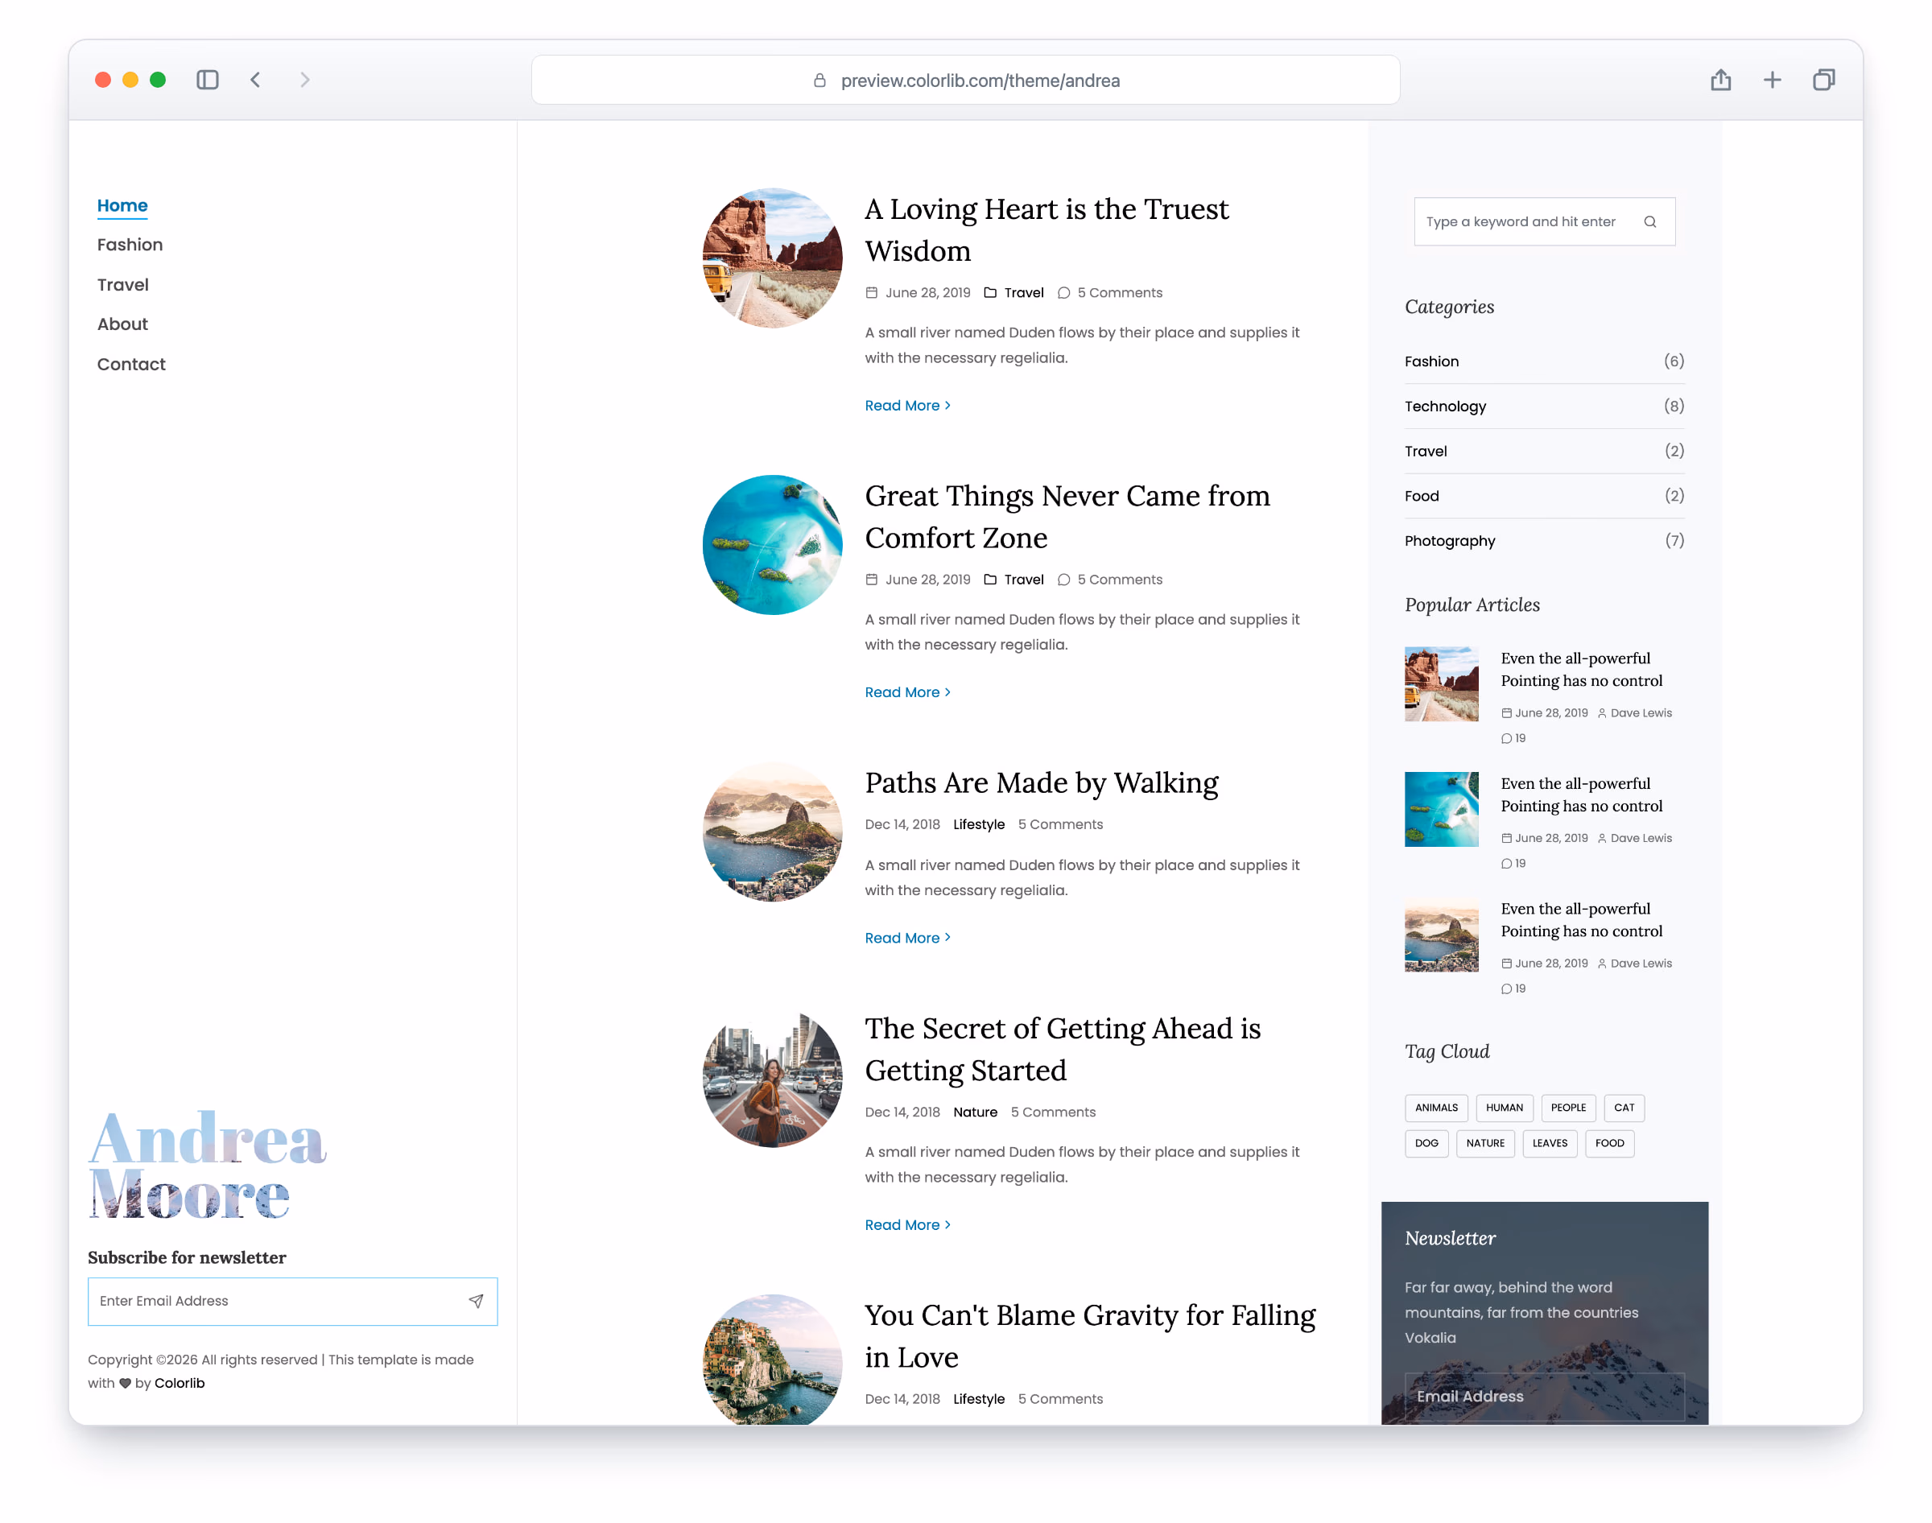Open the Home menu item
The width and height of the screenshot is (1932, 1523).
(x=122, y=205)
